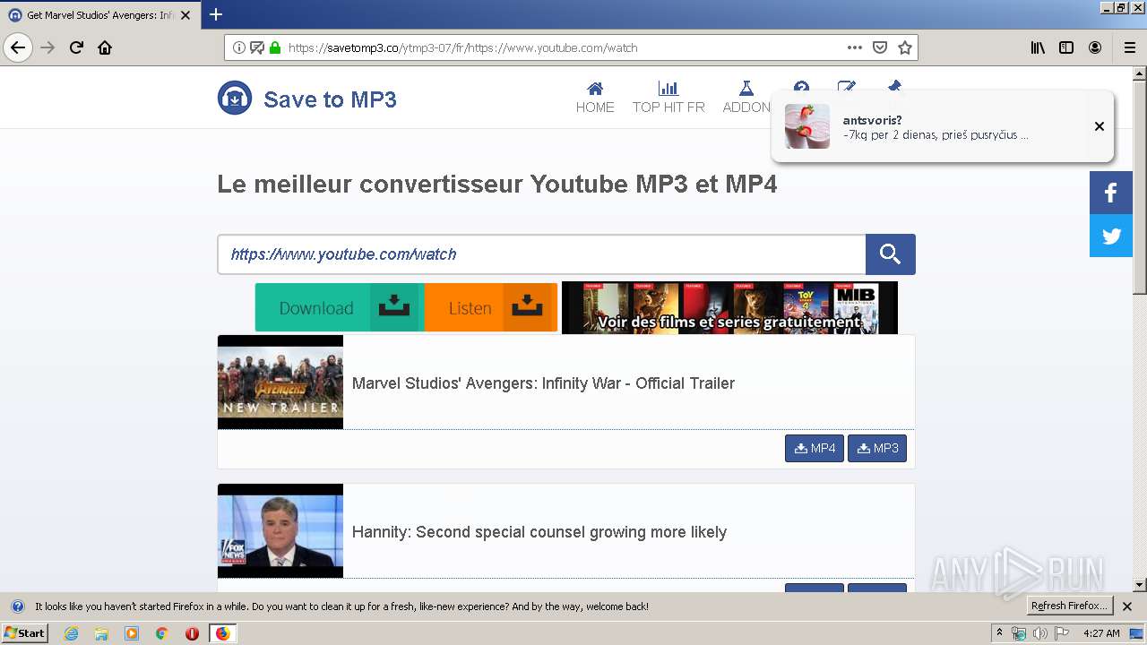Click the Refresh Firefox button
The height and width of the screenshot is (645, 1147).
point(1070,606)
